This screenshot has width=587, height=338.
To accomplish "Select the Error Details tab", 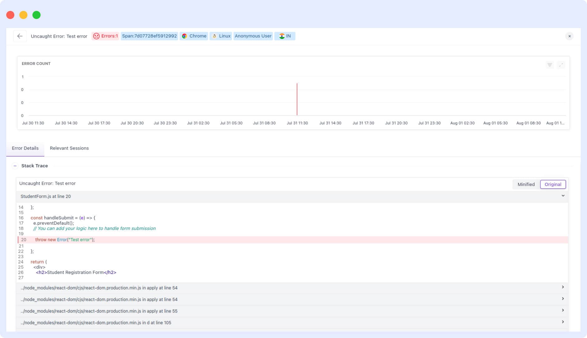I will 25,148.
